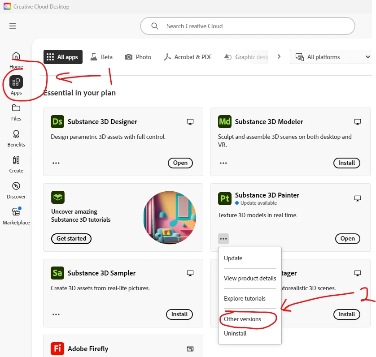Open Substance 3D Painter
This screenshot has width=376, height=357.
347,238
